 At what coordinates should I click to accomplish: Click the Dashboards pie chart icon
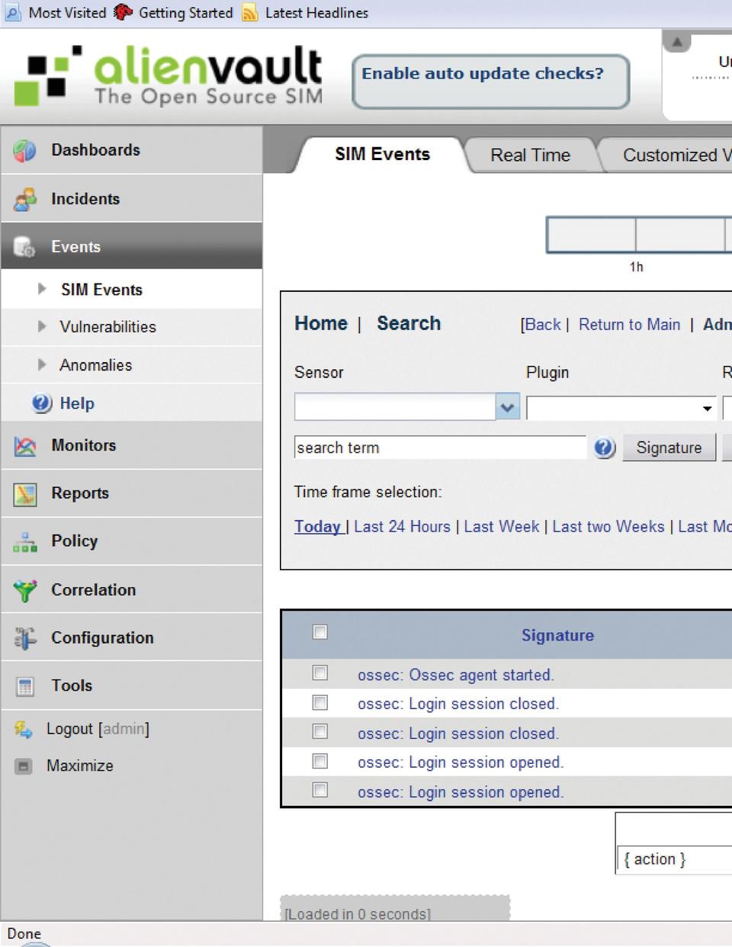pos(24,151)
